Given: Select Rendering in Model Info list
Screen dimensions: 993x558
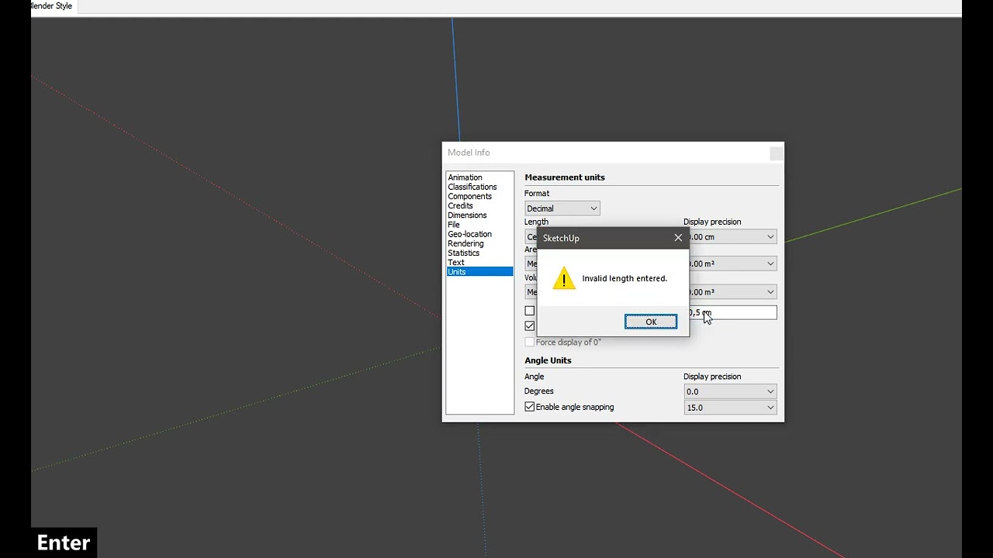Looking at the screenshot, I should (x=465, y=243).
